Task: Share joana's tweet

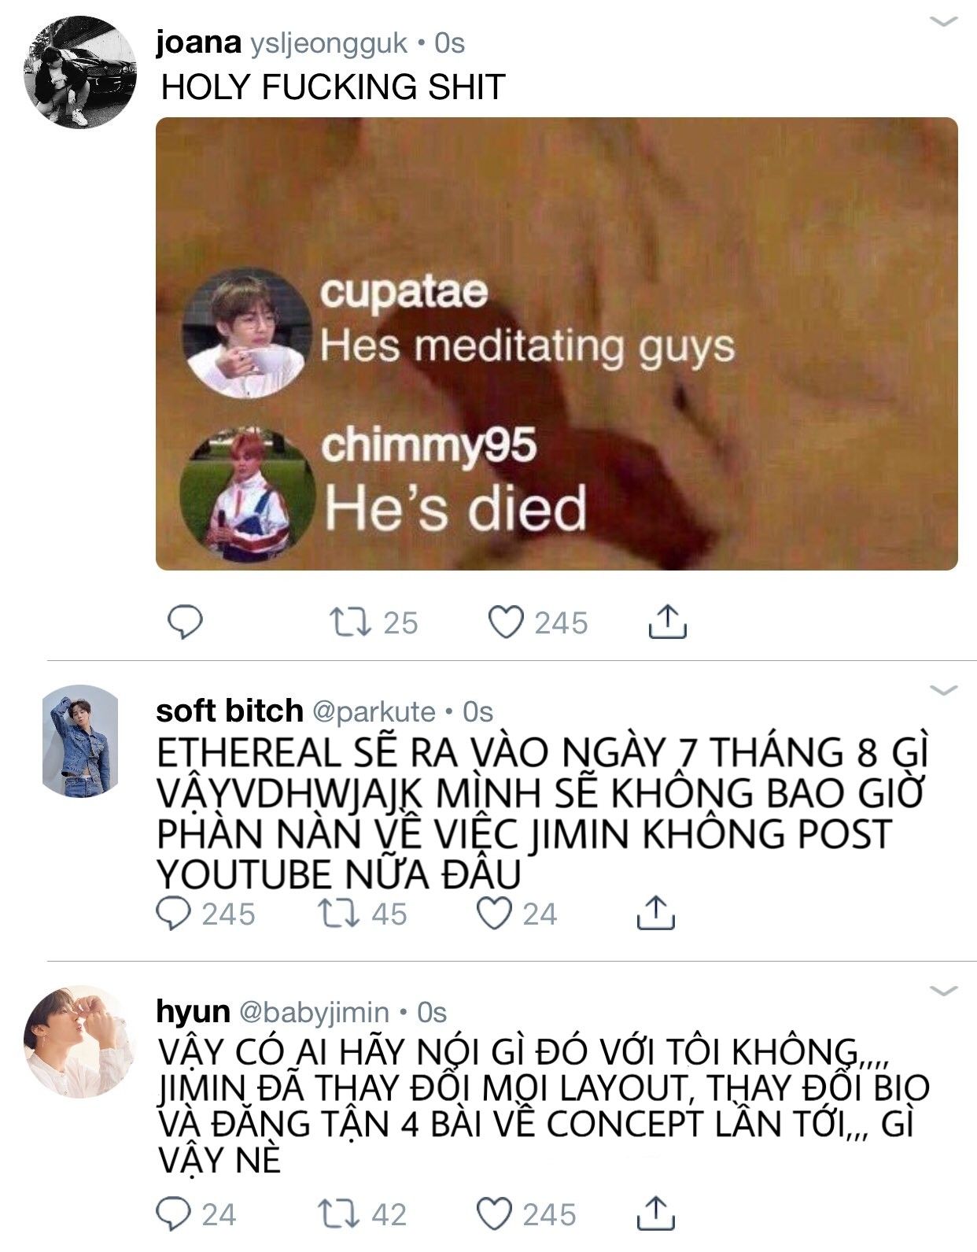Action: pyautogui.click(x=667, y=621)
